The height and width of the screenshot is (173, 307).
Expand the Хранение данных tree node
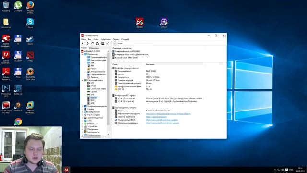pos(83,118)
